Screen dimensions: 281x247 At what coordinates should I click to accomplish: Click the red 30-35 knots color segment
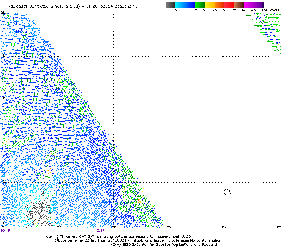pos(229,5)
